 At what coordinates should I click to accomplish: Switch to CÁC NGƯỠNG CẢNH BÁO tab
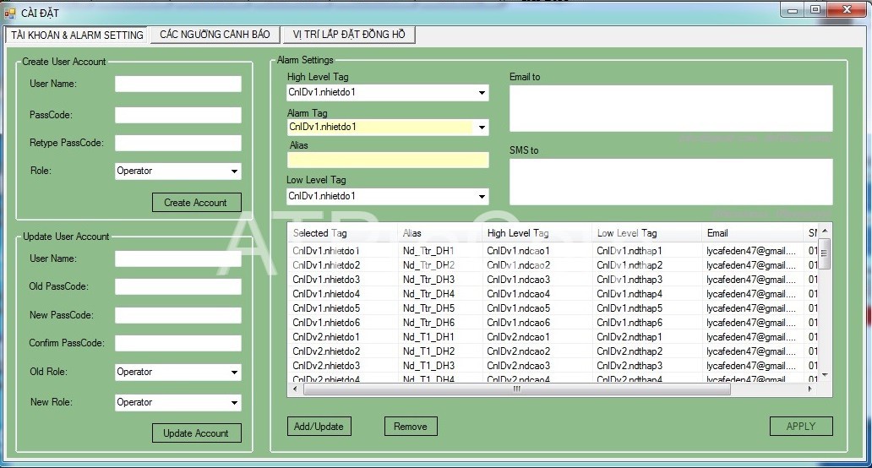215,35
